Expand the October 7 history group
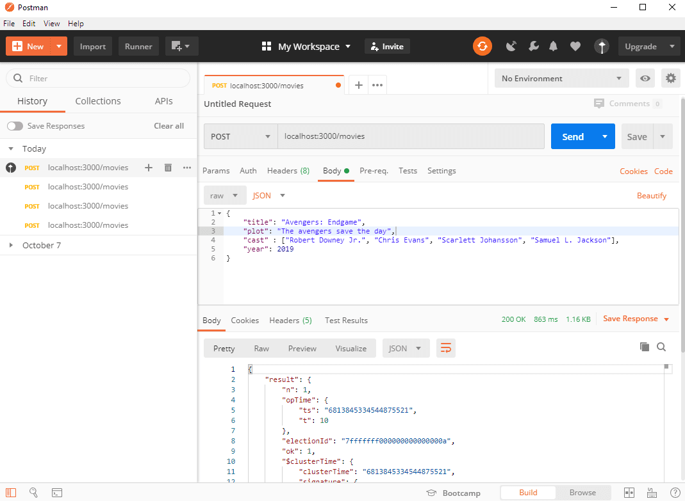685x501 pixels. coord(11,245)
